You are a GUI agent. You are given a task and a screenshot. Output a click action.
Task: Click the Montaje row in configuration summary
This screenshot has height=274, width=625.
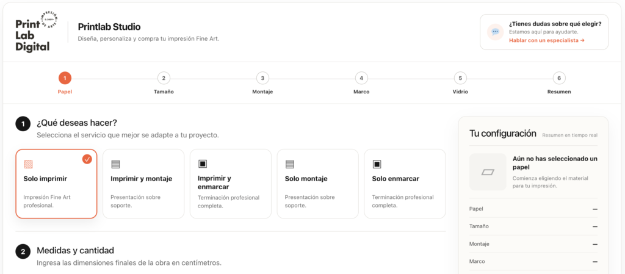533,243
